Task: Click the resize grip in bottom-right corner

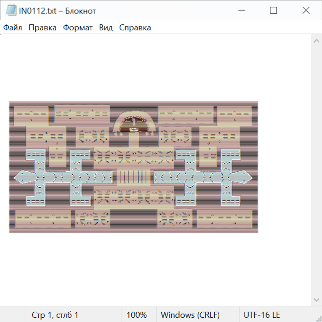Action: pyautogui.click(x=318, y=318)
